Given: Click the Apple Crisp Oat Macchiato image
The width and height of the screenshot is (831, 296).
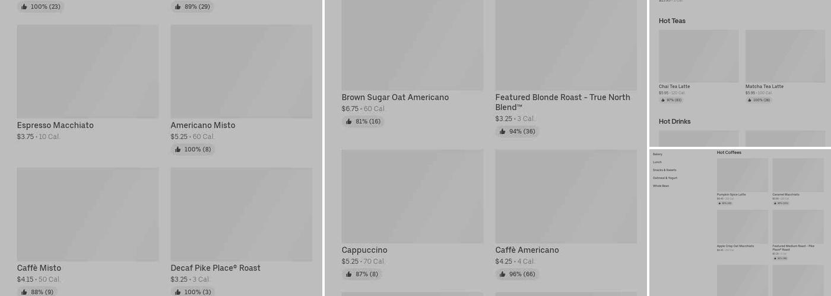Looking at the screenshot, I should click(742, 226).
